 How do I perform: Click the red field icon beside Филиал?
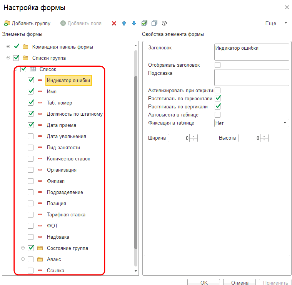tap(40, 181)
